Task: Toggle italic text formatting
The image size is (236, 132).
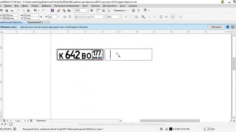Action: coord(131,17)
